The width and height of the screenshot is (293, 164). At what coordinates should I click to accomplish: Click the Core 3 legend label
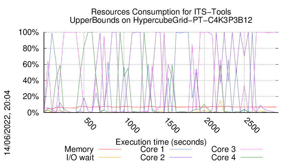pos(223,149)
